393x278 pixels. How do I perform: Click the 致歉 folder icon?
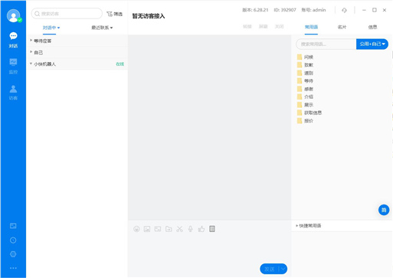300,65
